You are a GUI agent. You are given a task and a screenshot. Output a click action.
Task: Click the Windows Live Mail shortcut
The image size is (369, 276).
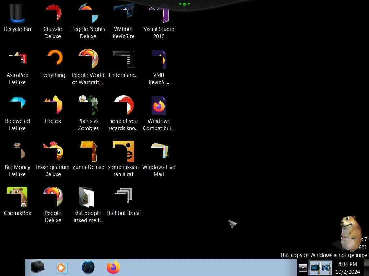159,159
